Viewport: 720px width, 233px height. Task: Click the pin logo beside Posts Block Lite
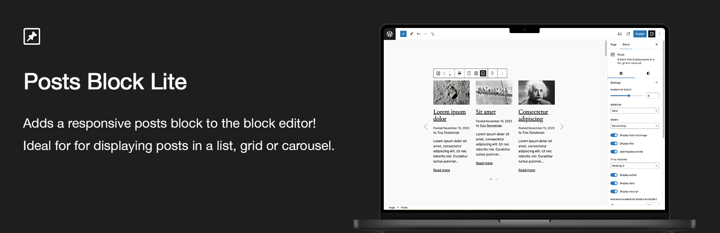tap(32, 36)
